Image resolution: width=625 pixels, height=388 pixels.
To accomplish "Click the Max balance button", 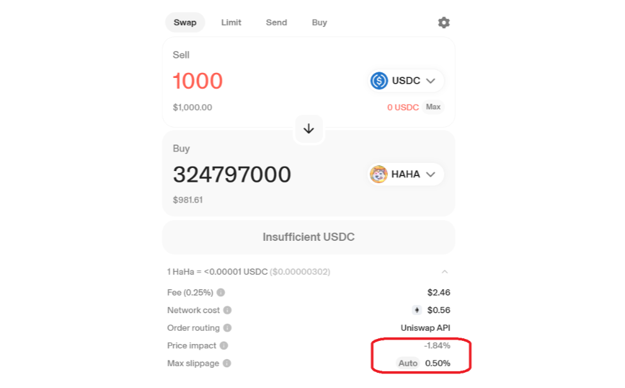I will [x=433, y=107].
